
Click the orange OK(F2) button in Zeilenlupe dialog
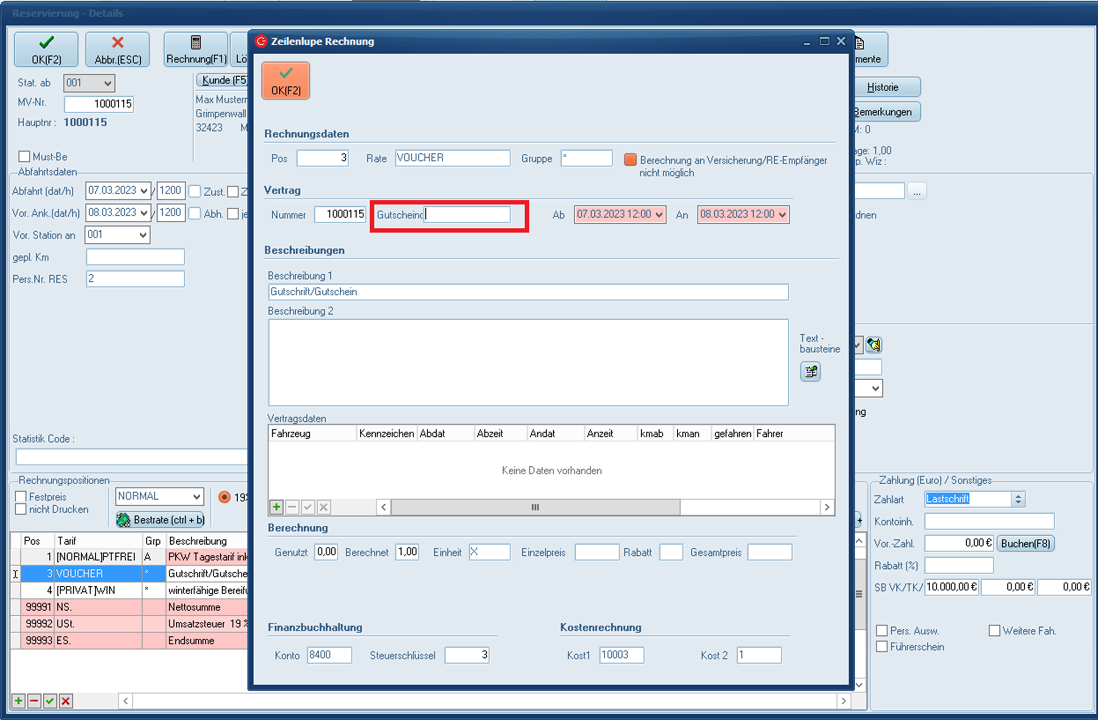pyautogui.click(x=286, y=81)
